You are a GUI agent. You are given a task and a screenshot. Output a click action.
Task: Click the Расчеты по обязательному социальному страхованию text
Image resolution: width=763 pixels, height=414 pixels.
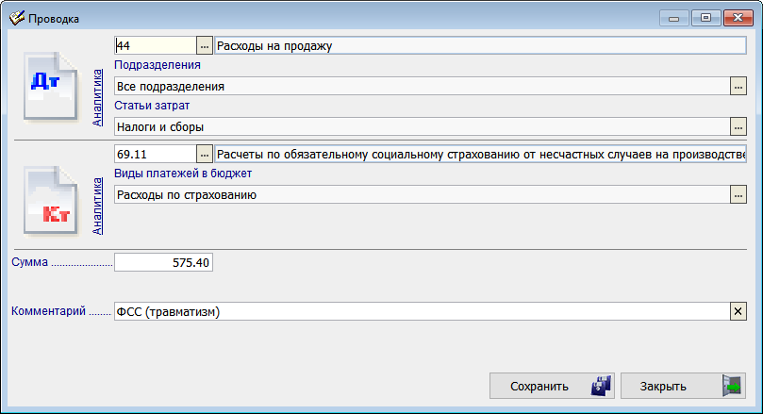481,155
